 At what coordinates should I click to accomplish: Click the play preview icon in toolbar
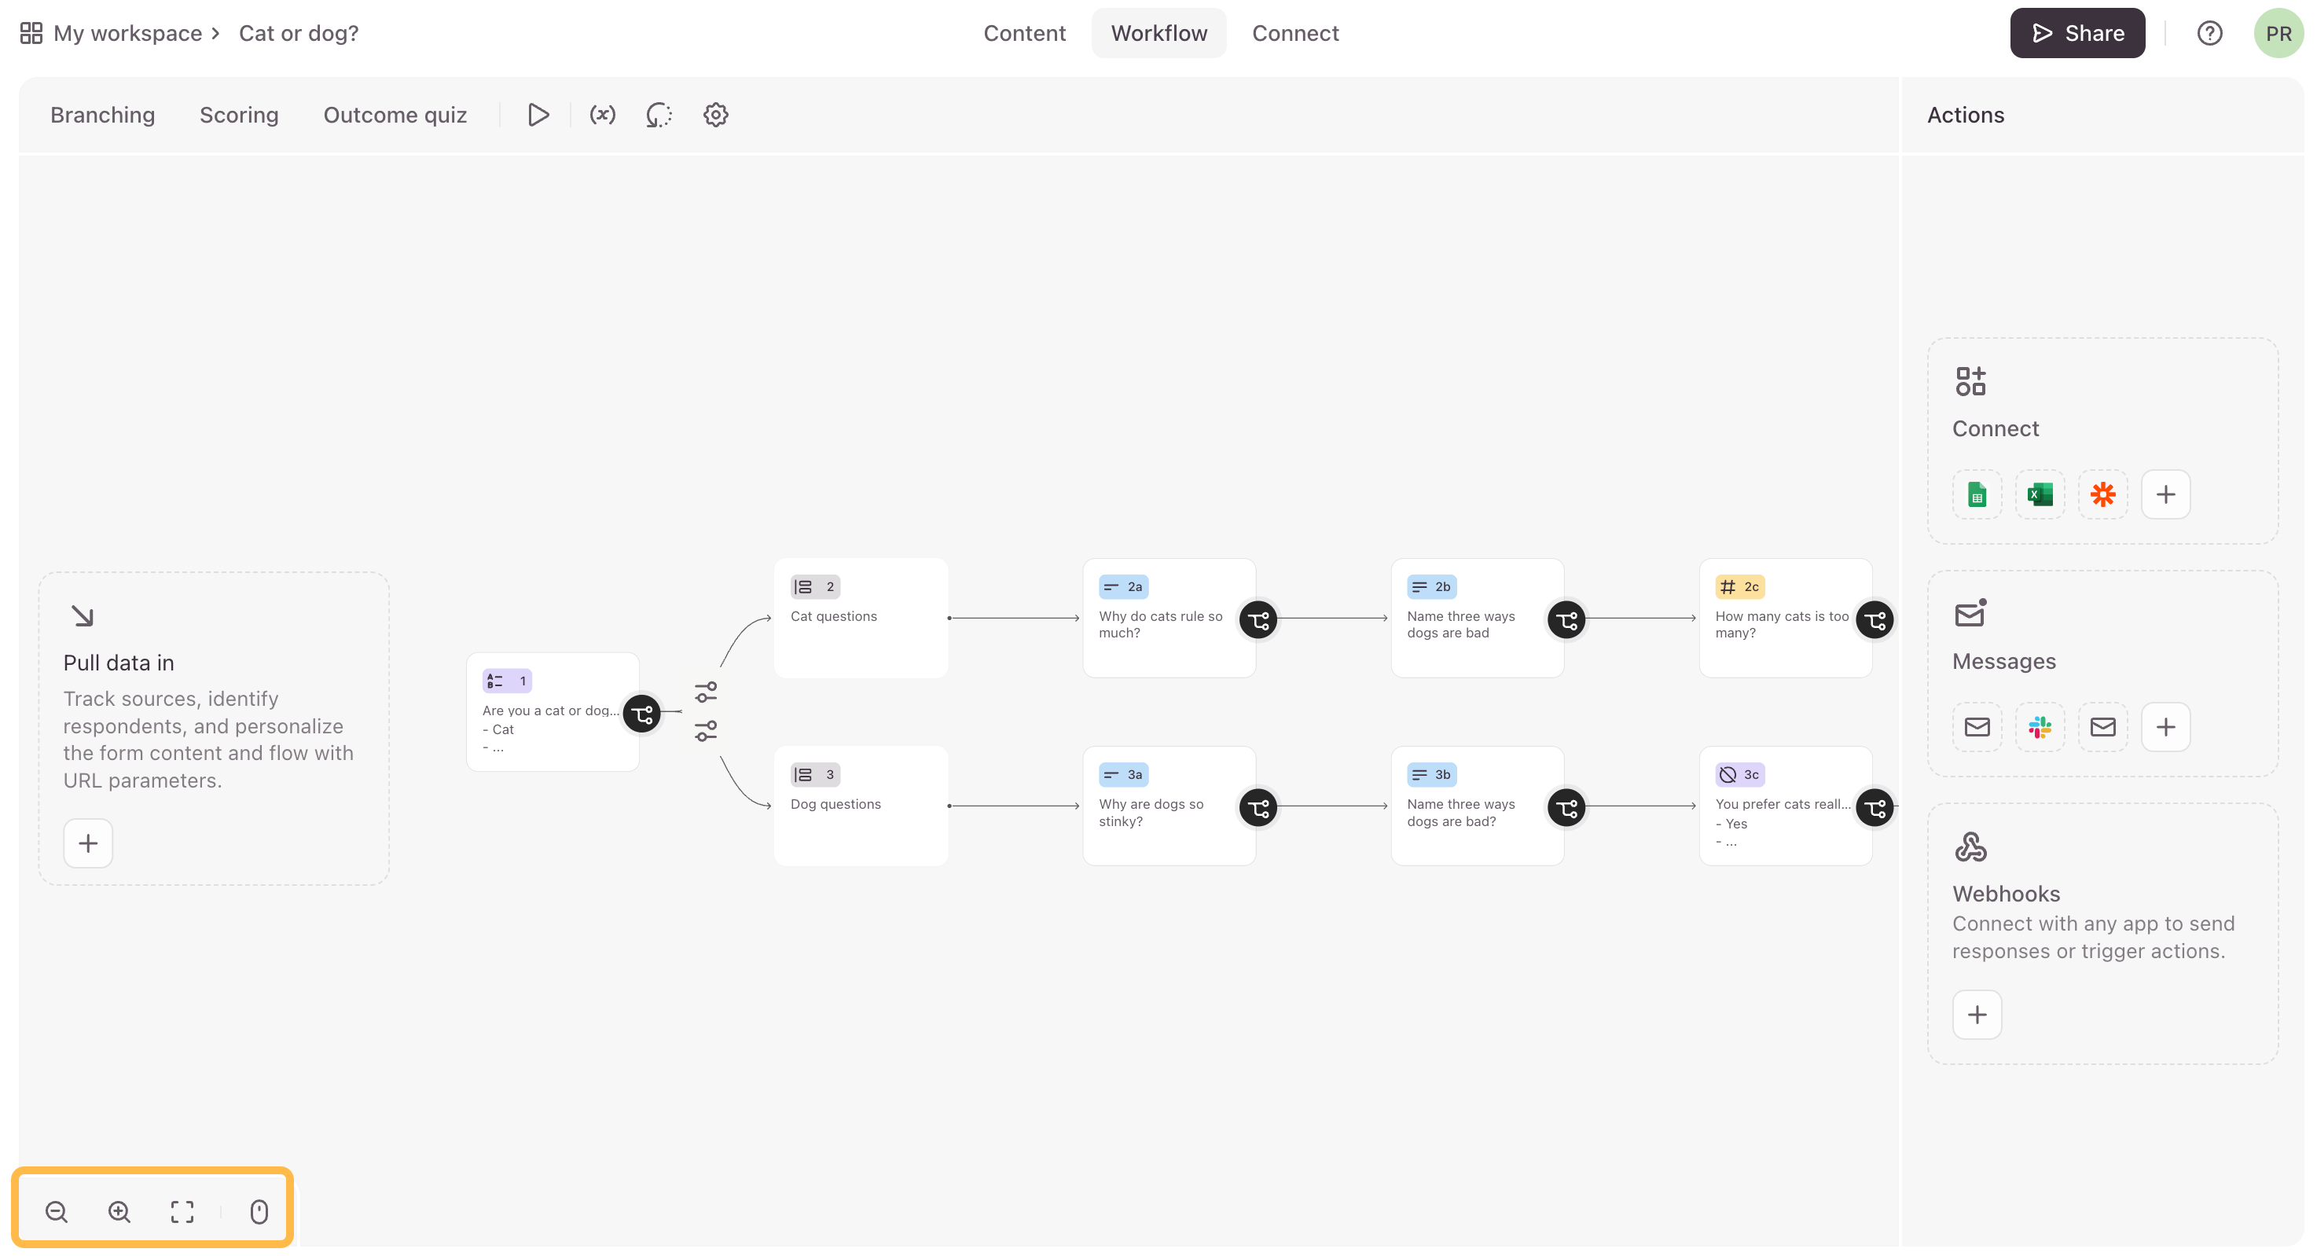click(x=539, y=116)
